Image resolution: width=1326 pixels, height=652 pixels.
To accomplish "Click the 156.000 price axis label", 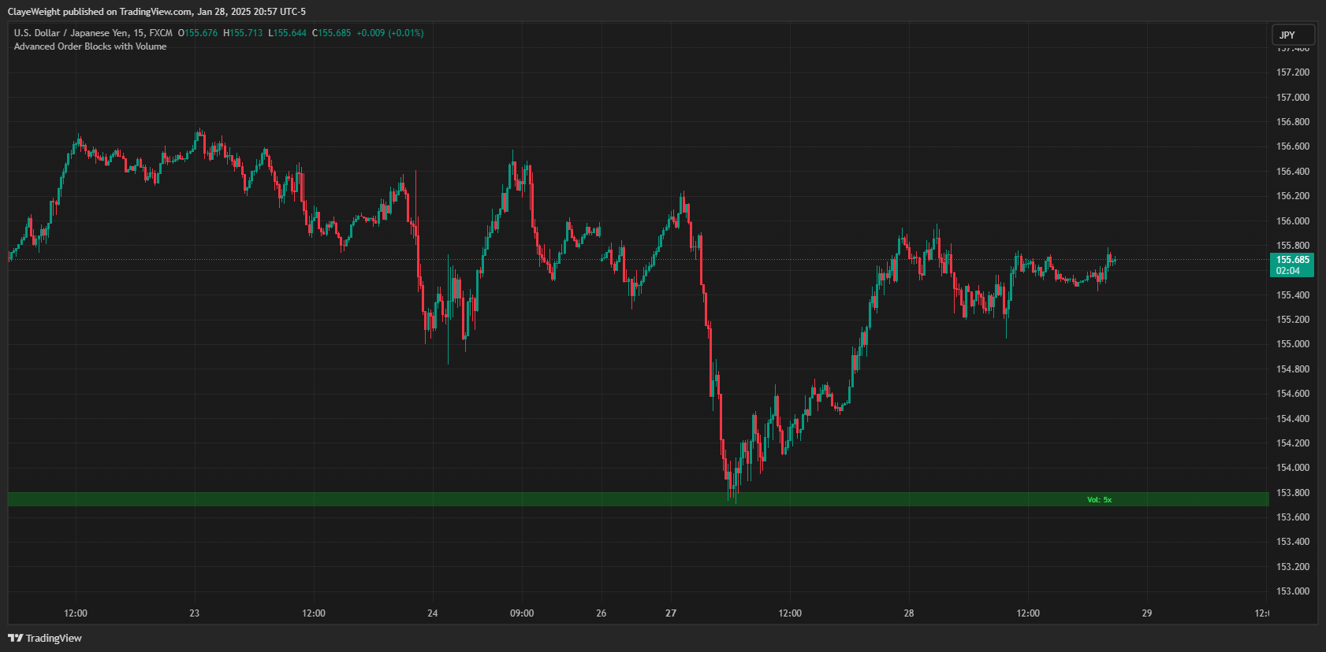I will [x=1292, y=220].
